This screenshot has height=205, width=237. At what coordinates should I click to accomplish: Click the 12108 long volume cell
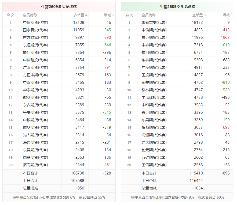coord(79,22)
